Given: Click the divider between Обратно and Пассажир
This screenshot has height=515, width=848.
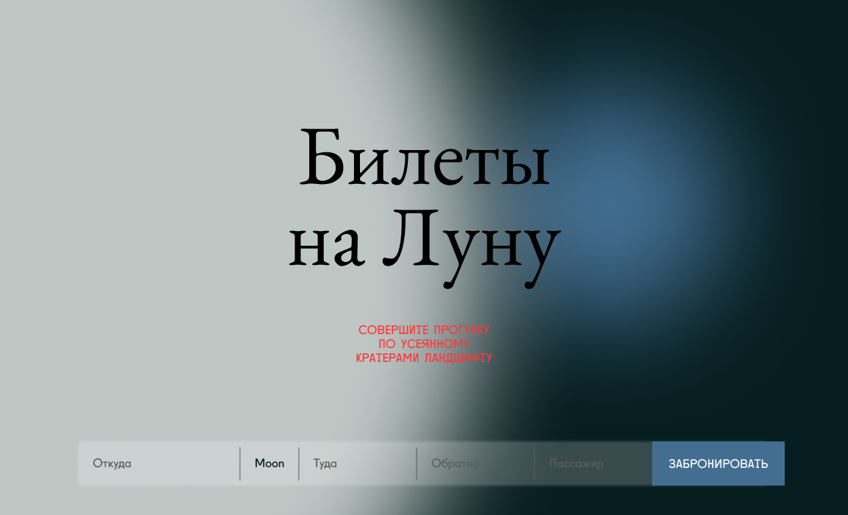Looking at the screenshot, I should [534, 464].
